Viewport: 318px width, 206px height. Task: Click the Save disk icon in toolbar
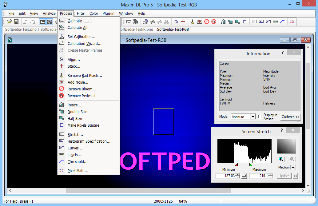(x=16, y=22)
